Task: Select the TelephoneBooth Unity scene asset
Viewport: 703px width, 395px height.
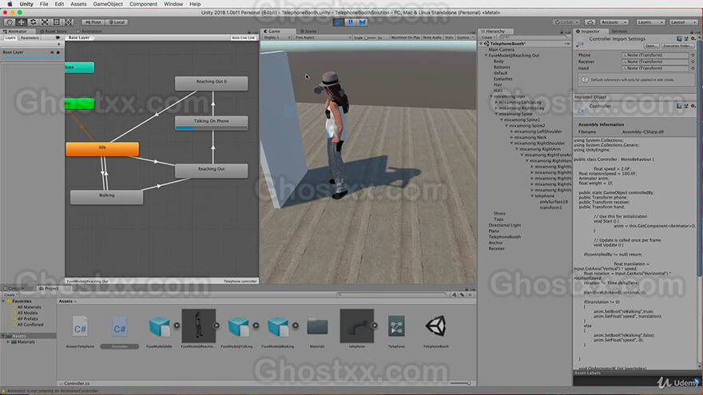Action: click(436, 330)
